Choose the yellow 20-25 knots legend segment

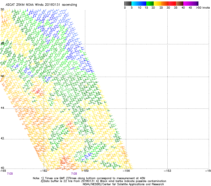[157, 3]
